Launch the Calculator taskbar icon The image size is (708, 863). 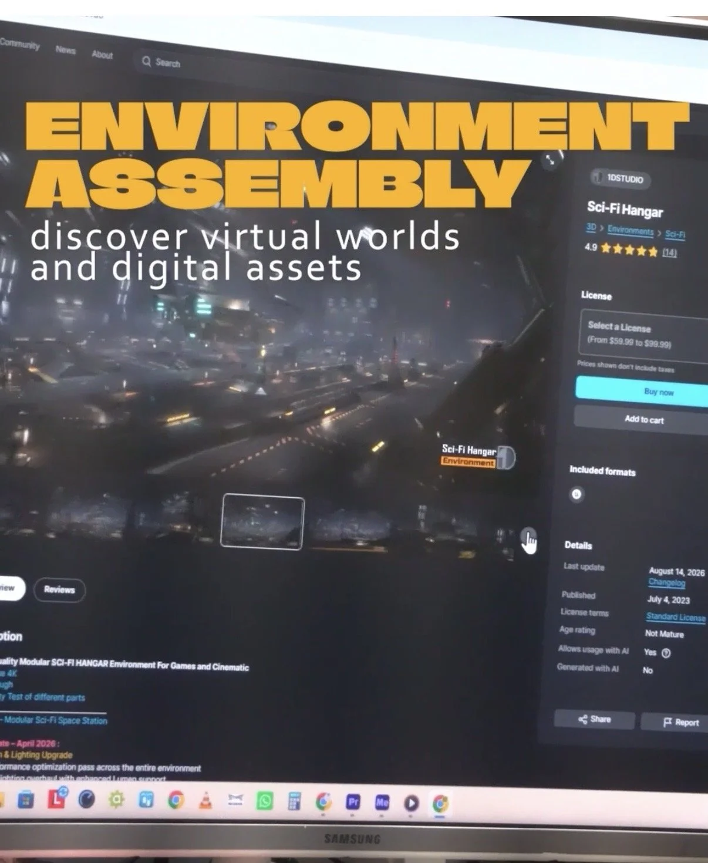[x=294, y=802]
